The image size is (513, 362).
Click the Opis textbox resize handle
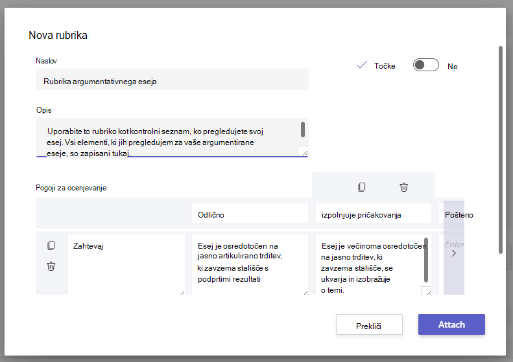(304, 152)
